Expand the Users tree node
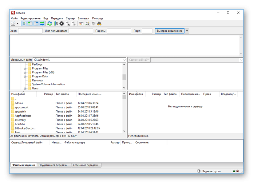Screen dimensions: 253x183 click(25, 88)
